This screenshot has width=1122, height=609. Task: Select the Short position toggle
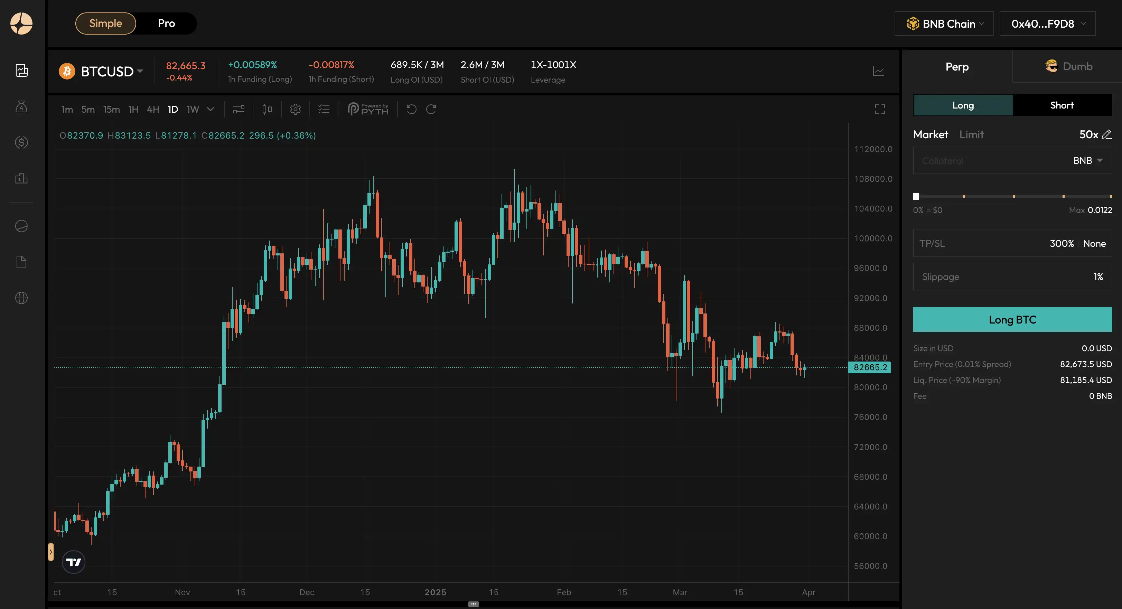tap(1062, 105)
